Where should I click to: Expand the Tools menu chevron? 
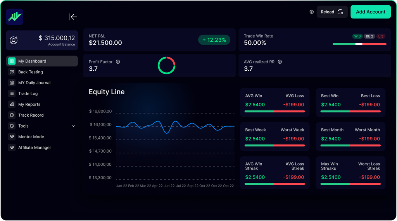pyautogui.click(x=73, y=126)
